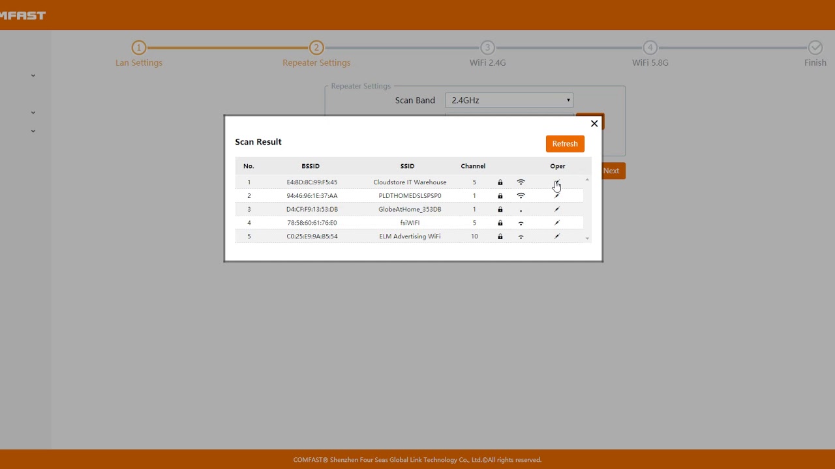Click signal strength icon for Cloudstore IT Warehouse

[x=521, y=182]
